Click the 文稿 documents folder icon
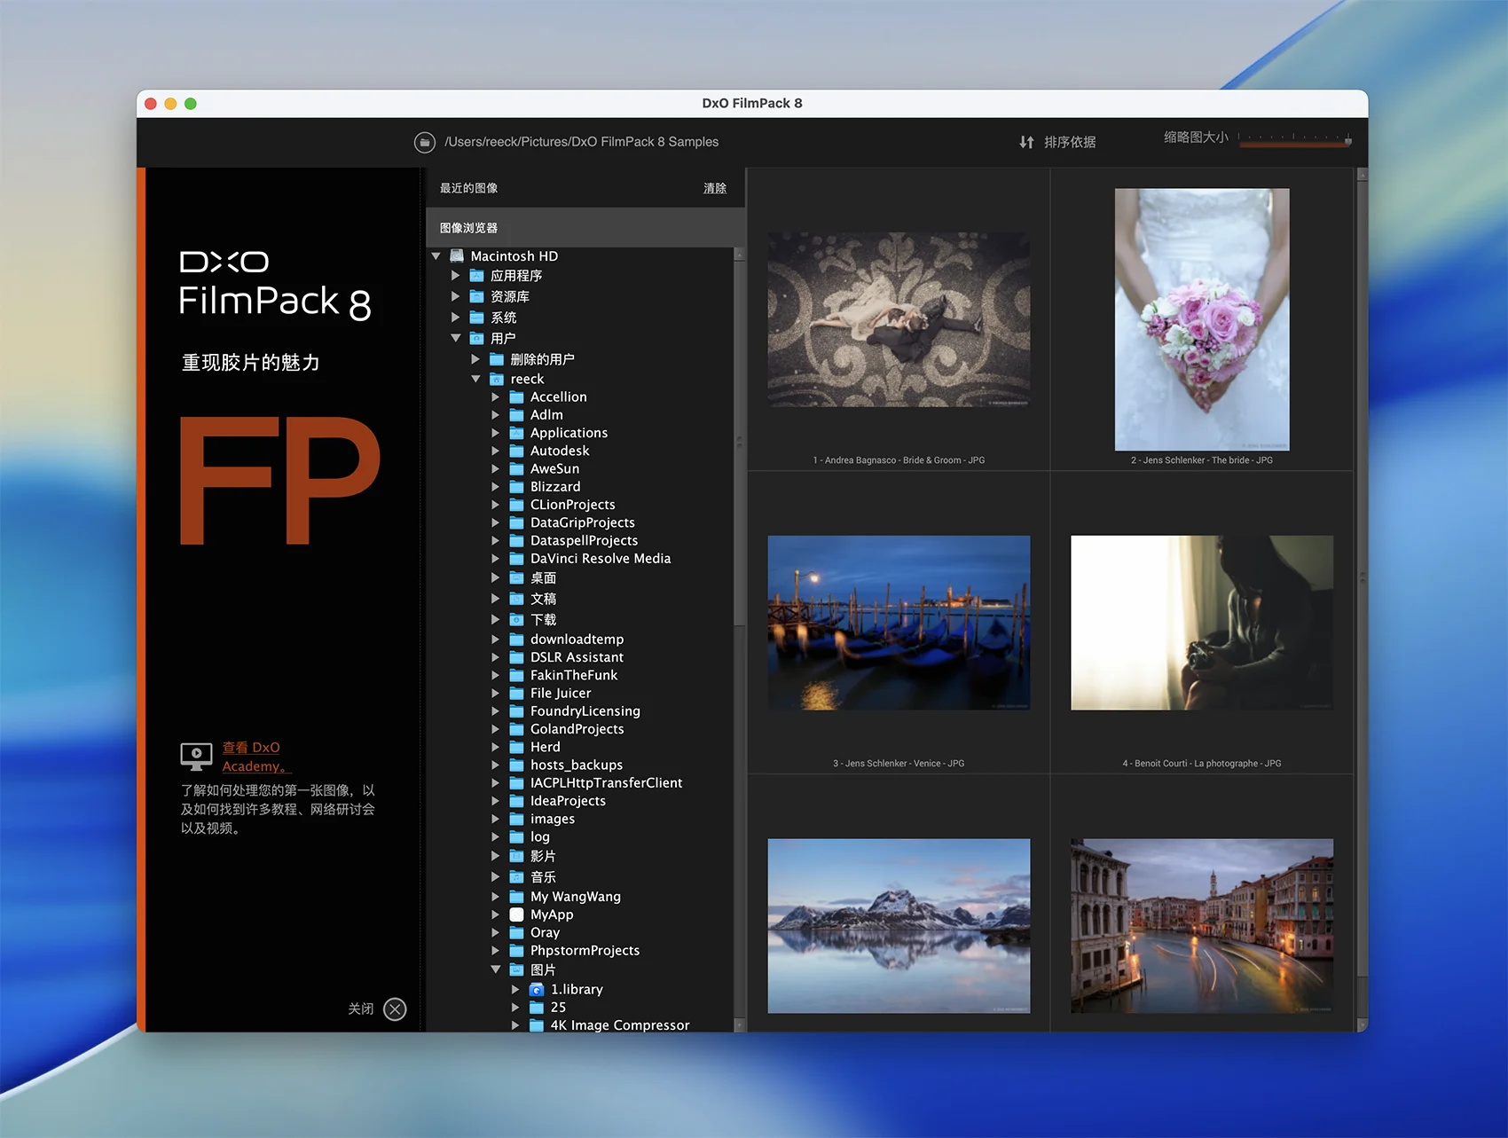The width and height of the screenshot is (1508, 1138). [517, 599]
